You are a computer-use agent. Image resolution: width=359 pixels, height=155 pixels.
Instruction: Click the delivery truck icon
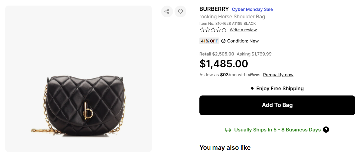[x=228, y=130]
